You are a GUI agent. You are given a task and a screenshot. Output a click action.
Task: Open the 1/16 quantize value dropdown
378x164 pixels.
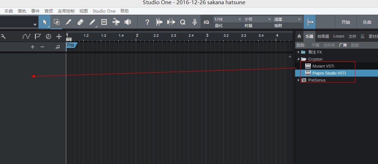pos(228,19)
